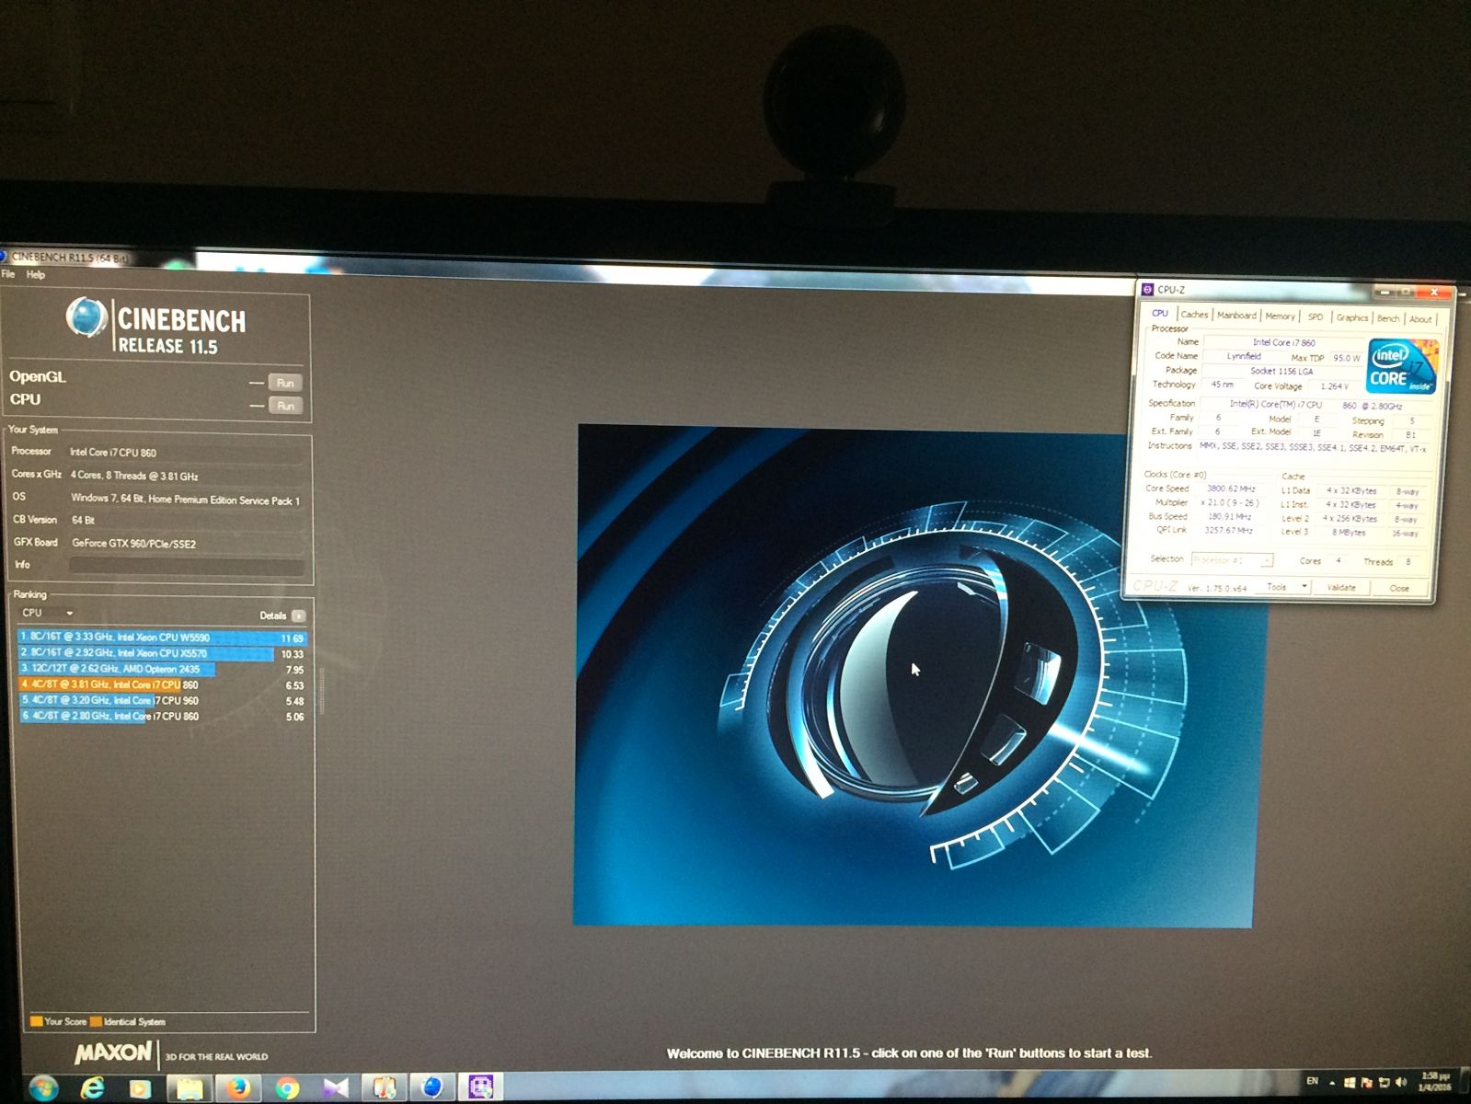The height and width of the screenshot is (1104, 1471).
Task: Click the MAXON logo at bottom left
Action: (113, 1052)
